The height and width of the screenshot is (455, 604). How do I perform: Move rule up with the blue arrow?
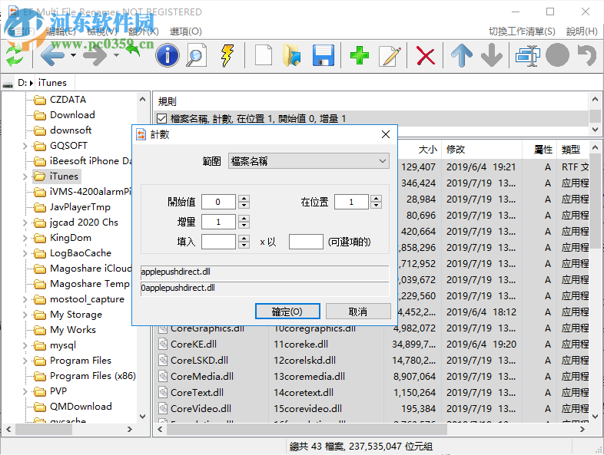click(462, 55)
